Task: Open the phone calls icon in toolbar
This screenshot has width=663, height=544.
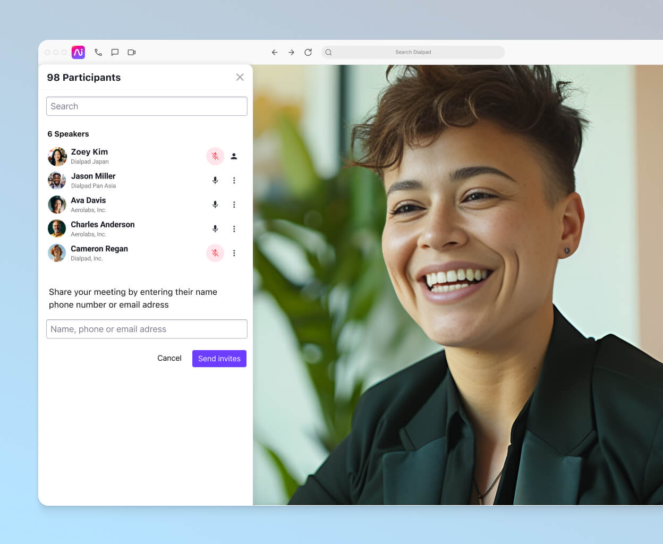Action: (x=98, y=52)
